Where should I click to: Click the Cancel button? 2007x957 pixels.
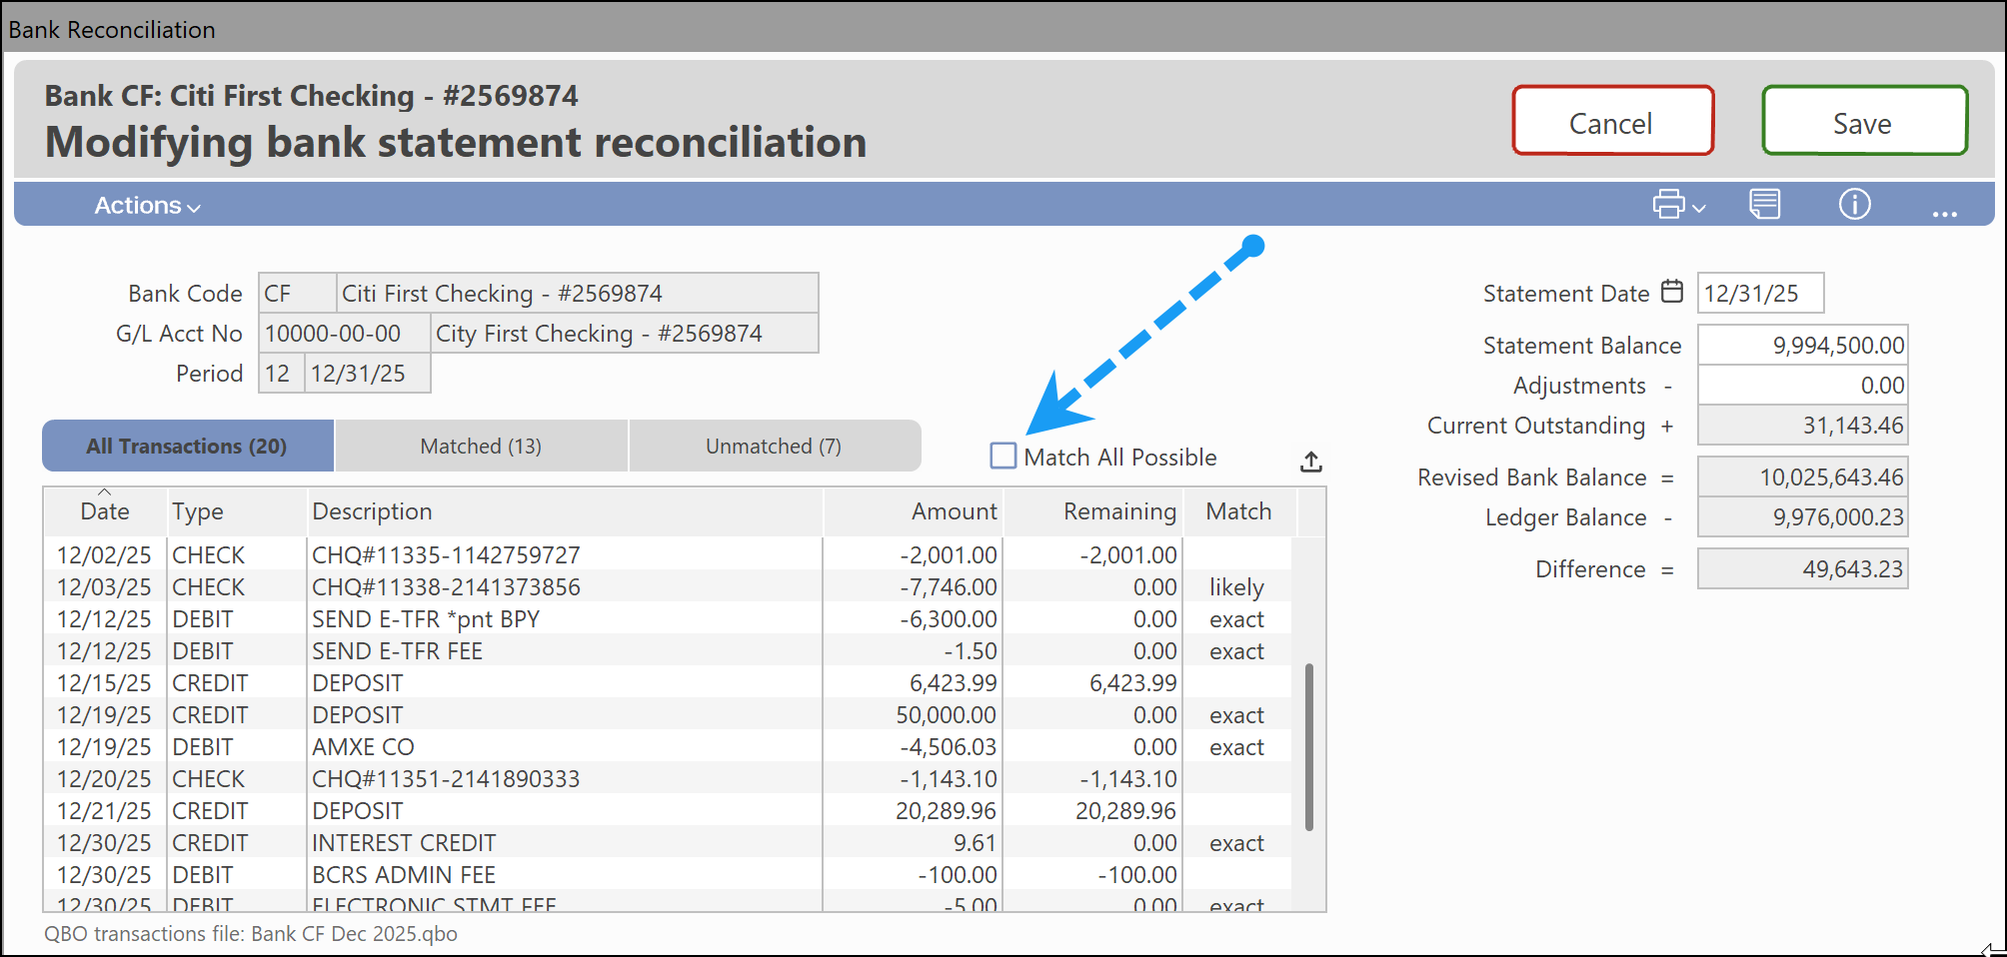[1612, 121]
